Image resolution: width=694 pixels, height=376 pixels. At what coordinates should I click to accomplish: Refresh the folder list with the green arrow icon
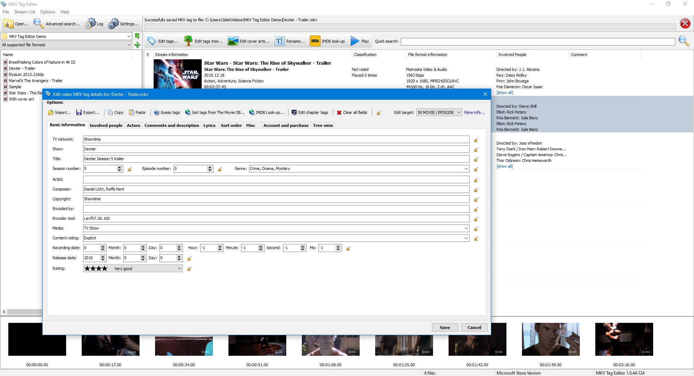137,36
